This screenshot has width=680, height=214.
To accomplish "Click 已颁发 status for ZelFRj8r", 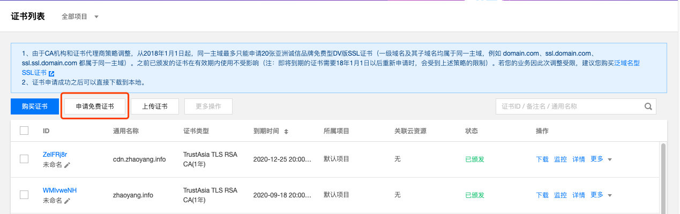I will pyautogui.click(x=475, y=159).
